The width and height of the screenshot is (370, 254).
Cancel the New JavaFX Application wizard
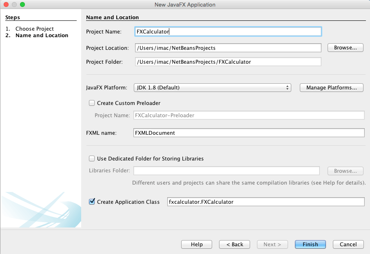click(x=348, y=244)
